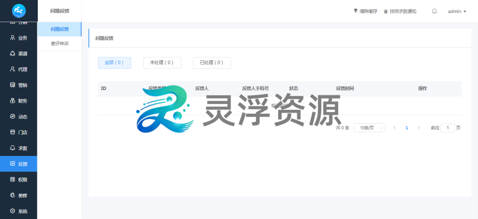Image resolution: width=478 pixels, height=219 pixels.
Task: Click the notification bell icon
Action: click(435, 11)
